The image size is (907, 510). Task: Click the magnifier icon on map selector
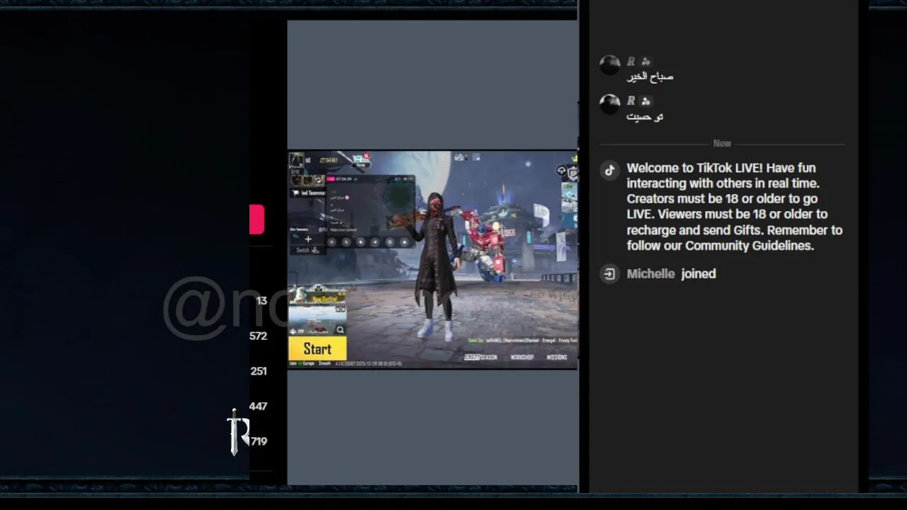340,329
